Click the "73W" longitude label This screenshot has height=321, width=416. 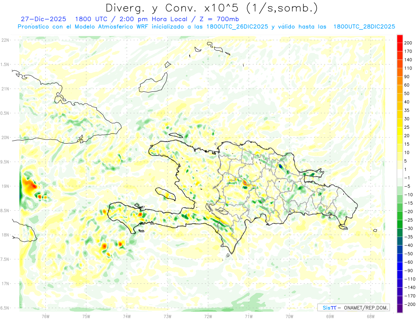[167, 316]
